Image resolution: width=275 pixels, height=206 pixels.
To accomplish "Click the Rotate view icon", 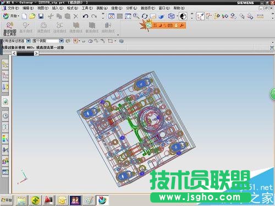I will tap(145, 16).
